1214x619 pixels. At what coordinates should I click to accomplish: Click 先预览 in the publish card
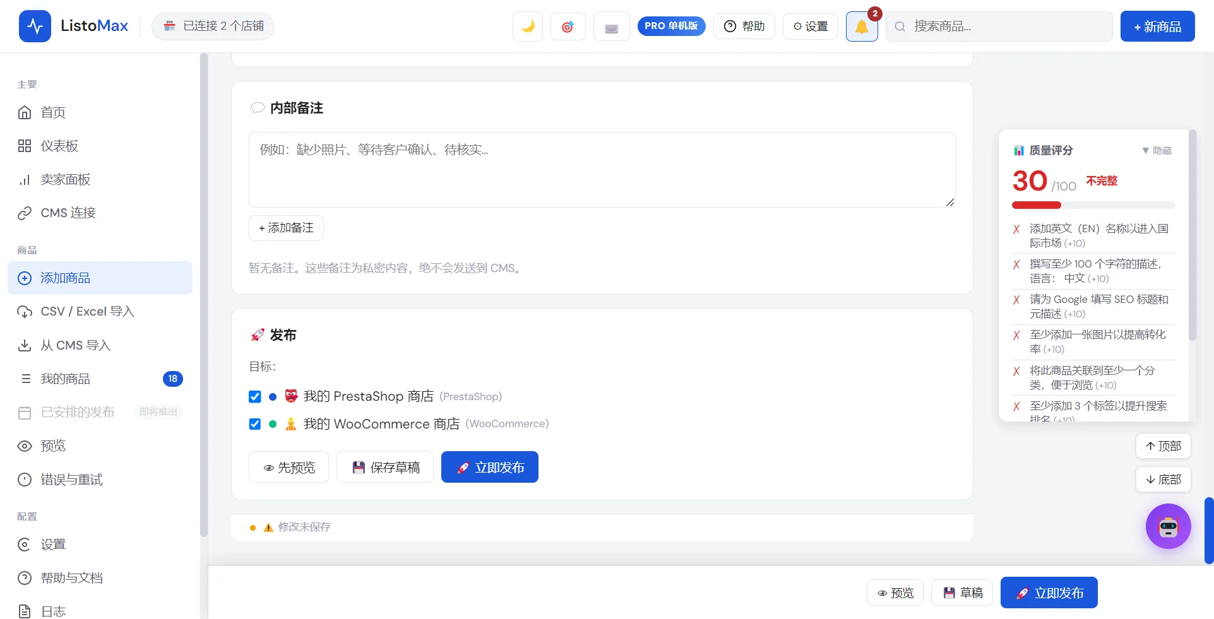pyautogui.click(x=289, y=467)
